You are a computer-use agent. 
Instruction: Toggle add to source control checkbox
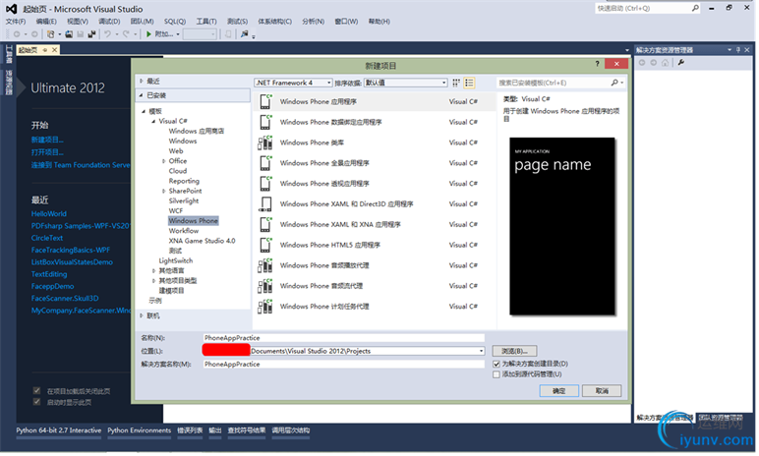pos(497,375)
